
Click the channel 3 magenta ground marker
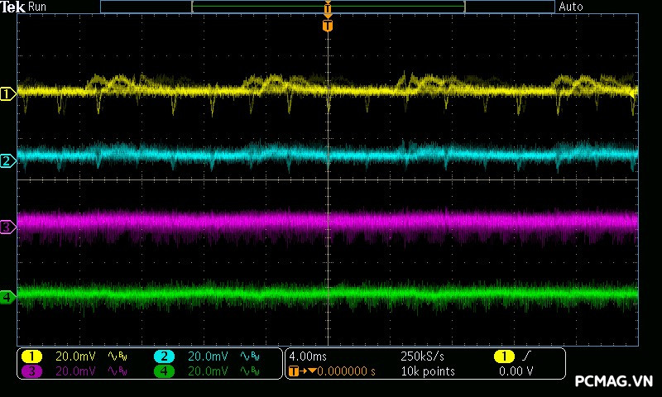coord(7,227)
